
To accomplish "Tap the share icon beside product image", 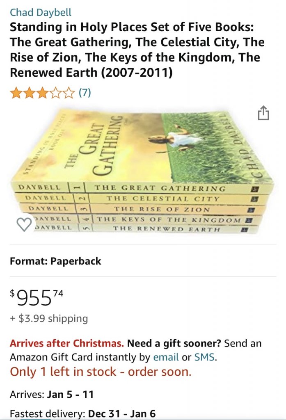I will coord(263,113).
